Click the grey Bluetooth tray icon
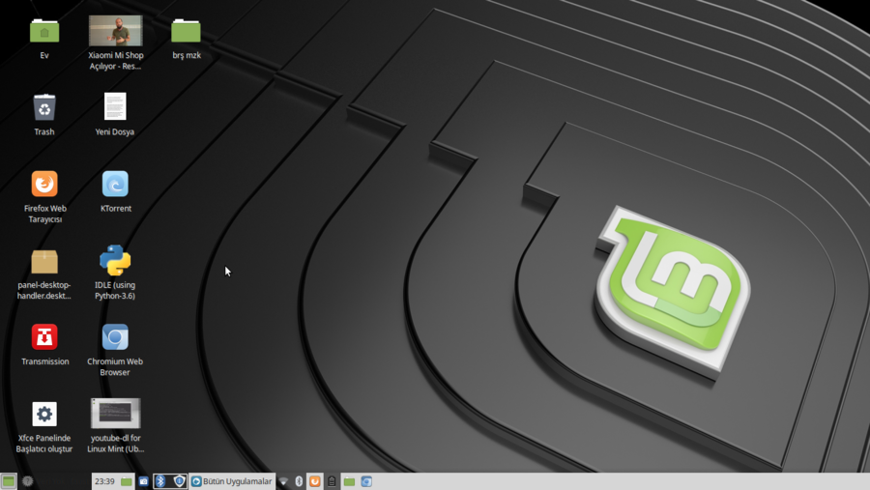870x490 pixels. (299, 481)
